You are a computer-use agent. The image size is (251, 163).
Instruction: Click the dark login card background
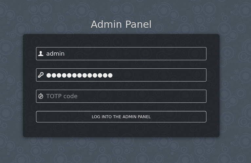click(121, 130)
